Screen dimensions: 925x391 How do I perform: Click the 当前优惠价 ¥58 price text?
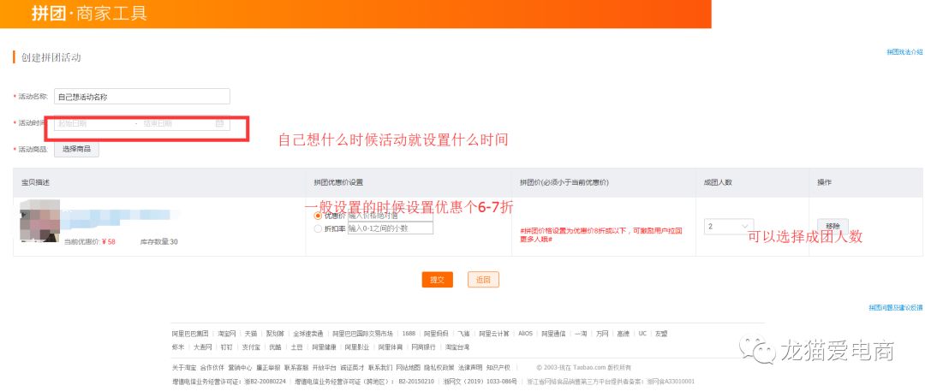90,242
